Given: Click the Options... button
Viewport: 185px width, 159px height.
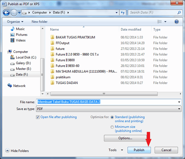Looking at the screenshot, I should pyautogui.click(x=125, y=138).
